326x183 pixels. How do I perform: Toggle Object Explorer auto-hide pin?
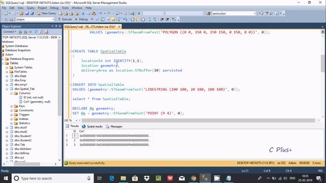56,26
